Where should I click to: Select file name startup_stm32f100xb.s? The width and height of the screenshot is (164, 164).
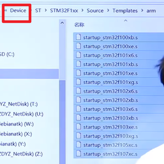[x=110, y=38]
